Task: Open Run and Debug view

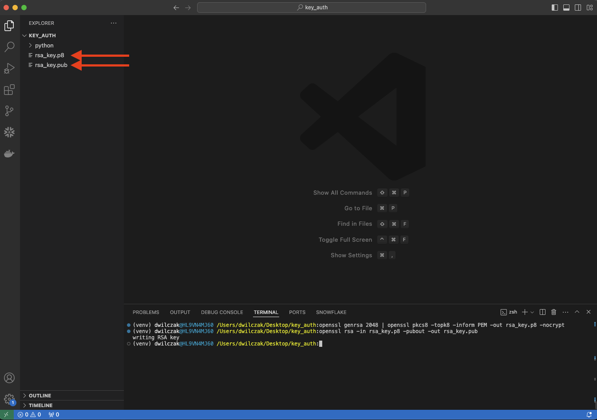Action: [x=9, y=68]
